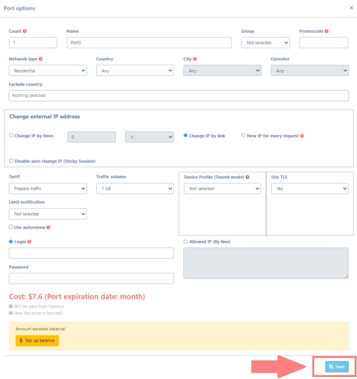The height and width of the screenshot is (379, 357).
Task: Click the Network type info icon
Action: click(x=41, y=59)
